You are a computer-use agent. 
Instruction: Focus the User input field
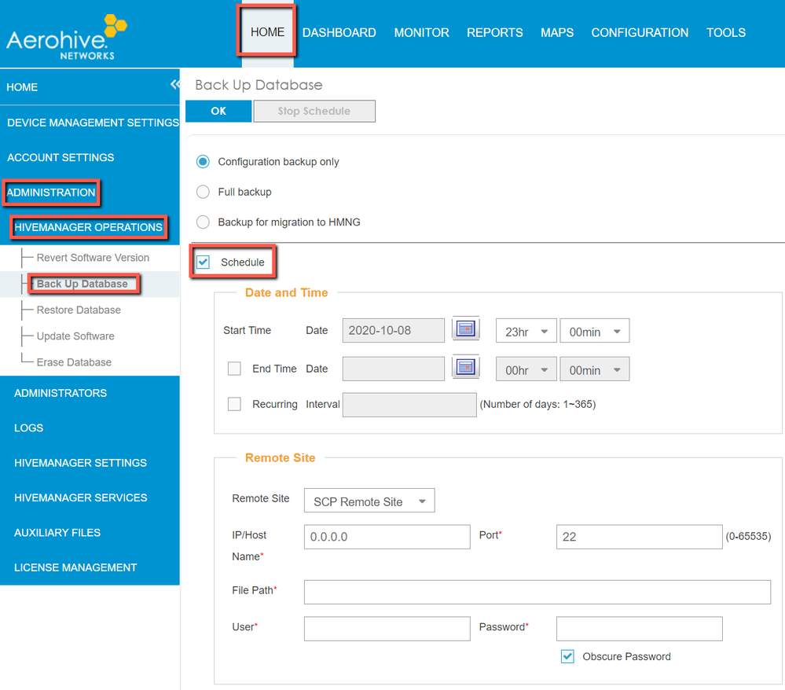point(387,629)
